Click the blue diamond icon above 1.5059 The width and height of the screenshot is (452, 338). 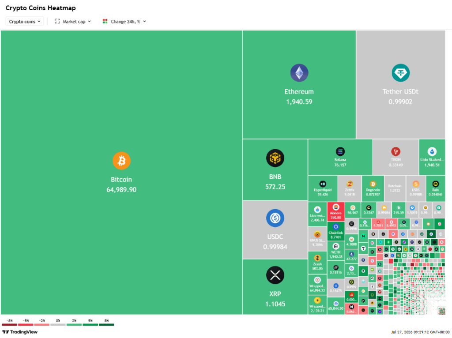(x=412, y=208)
